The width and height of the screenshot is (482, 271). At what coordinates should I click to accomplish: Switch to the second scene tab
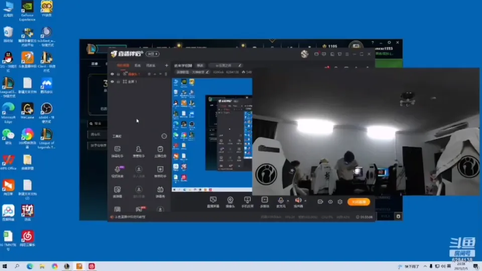tap(138, 65)
